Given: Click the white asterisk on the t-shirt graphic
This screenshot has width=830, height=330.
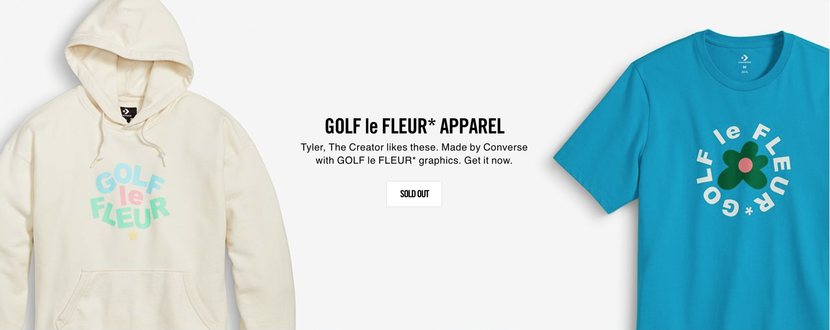Looking at the screenshot, I should [749, 211].
